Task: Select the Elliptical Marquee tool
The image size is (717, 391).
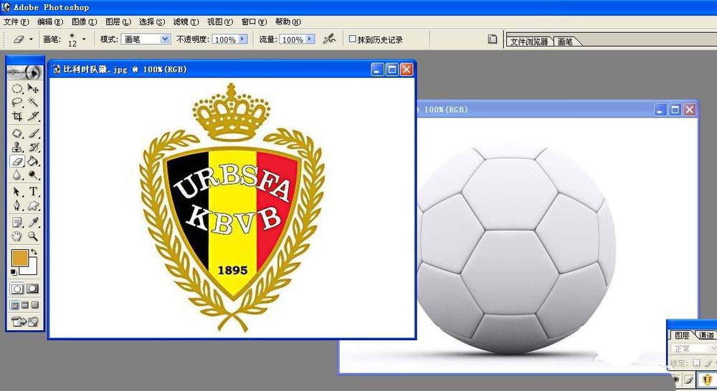Action: pos(17,89)
